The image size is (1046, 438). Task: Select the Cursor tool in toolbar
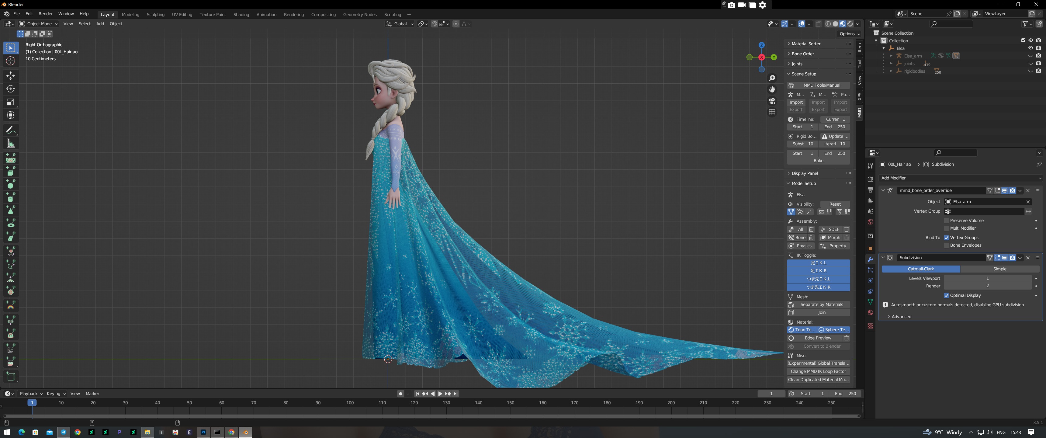tap(11, 61)
